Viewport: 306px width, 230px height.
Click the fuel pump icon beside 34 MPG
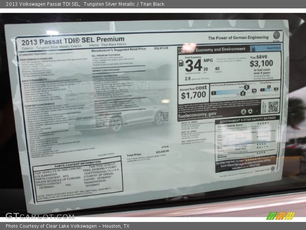181,63
